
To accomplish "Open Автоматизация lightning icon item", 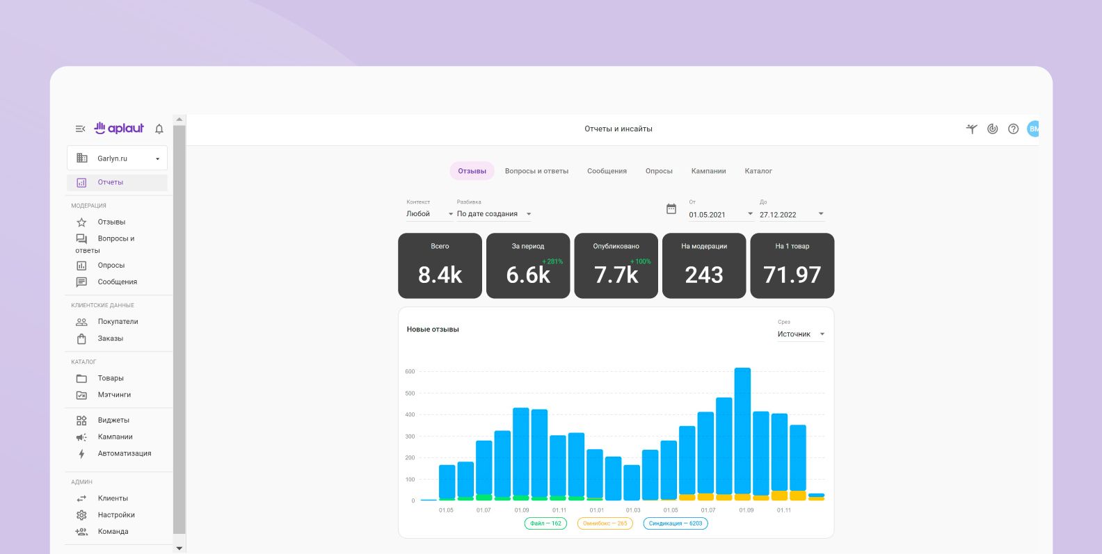I will 124,454.
